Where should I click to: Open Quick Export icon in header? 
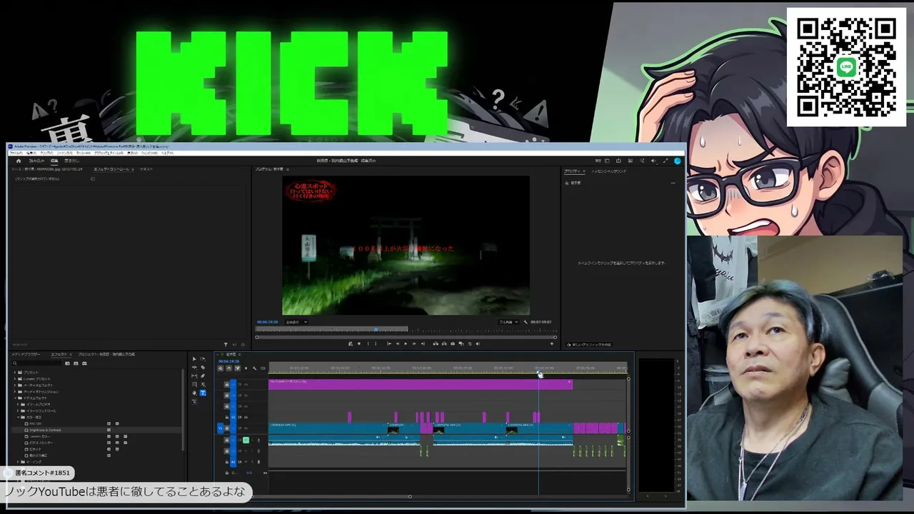point(618,161)
